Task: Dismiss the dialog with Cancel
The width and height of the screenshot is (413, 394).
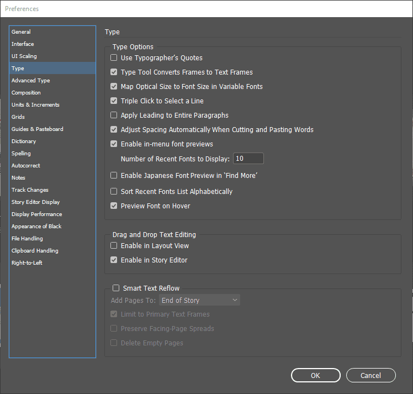Action: pyautogui.click(x=371, y=375)
